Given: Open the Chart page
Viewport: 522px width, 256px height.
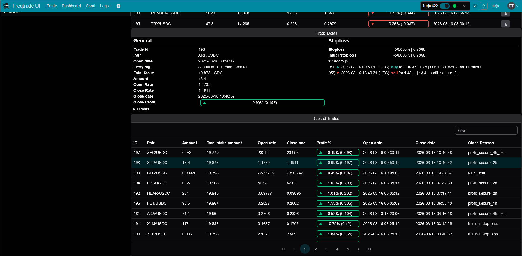Looking at the screenshot, I should pos(90,6).
